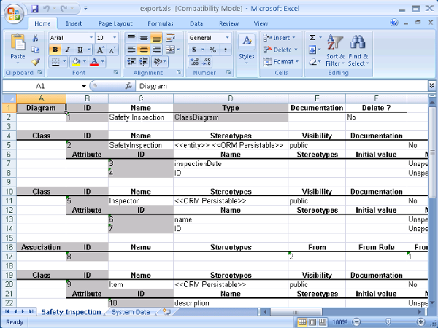Image resolution: width=438 pixels, height=328 pixels.
Task: Grow the font size
Action: (x=100, y=50)
